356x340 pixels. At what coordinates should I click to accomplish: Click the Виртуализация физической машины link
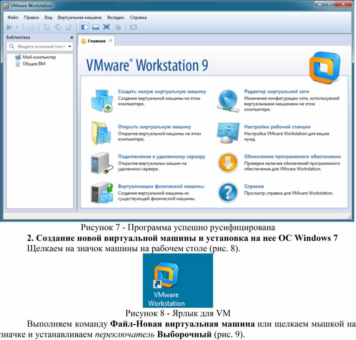tap(161, 186)
